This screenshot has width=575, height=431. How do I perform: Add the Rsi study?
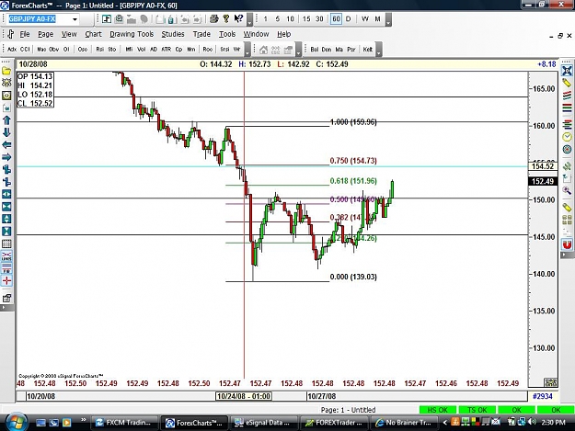(x=99, y=49)
